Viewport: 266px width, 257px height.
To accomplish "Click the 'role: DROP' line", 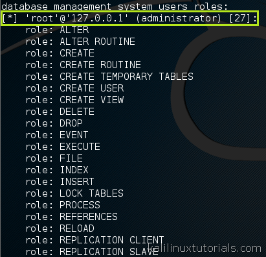I will pyautogui.click(x=54, y=123).
